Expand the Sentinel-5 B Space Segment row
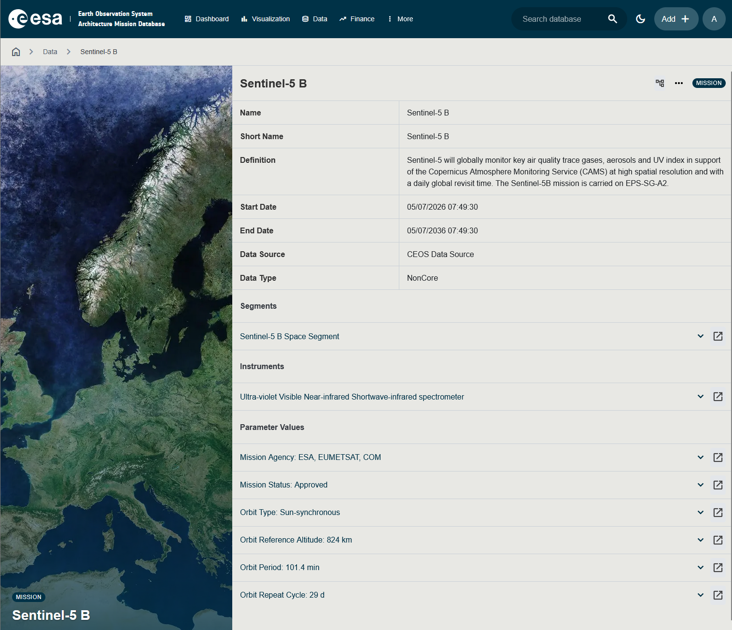The width and height of the screenshot is (732, 630). [x=701, y=336]
